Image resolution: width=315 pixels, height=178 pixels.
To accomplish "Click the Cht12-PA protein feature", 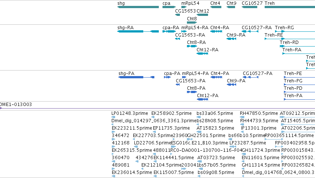I will pos(202,99).
